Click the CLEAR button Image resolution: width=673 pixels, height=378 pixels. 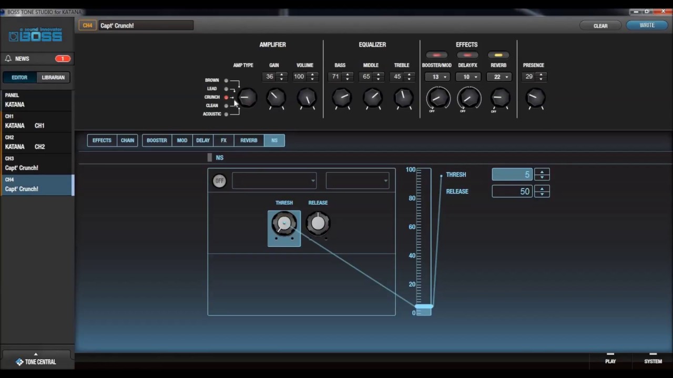(x=600, y=26)
